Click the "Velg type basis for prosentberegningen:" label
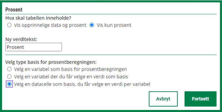Image resolution: width=222 pixels, height=112 pixels. click(x=51, y=62)
